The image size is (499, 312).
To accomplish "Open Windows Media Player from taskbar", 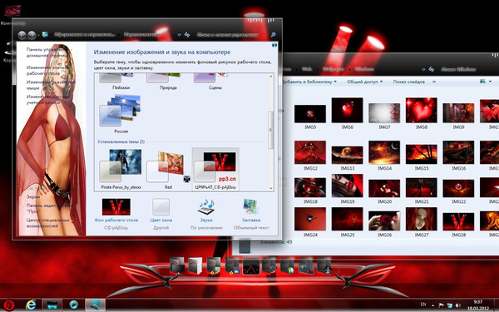I will [x=73, y=305].
